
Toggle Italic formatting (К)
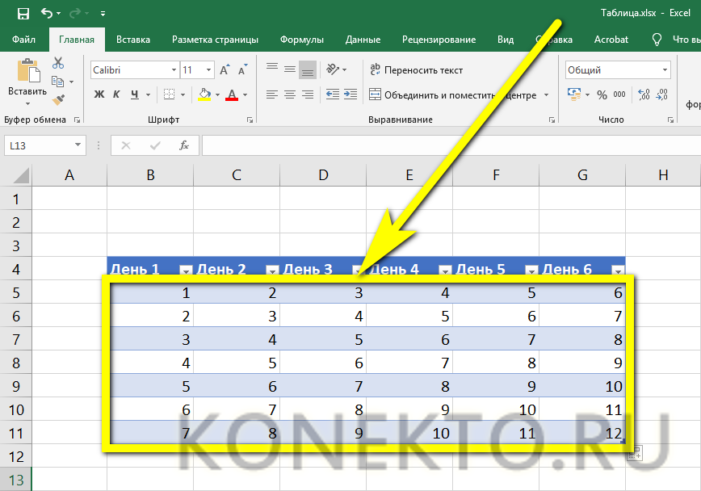pos(118,95)
